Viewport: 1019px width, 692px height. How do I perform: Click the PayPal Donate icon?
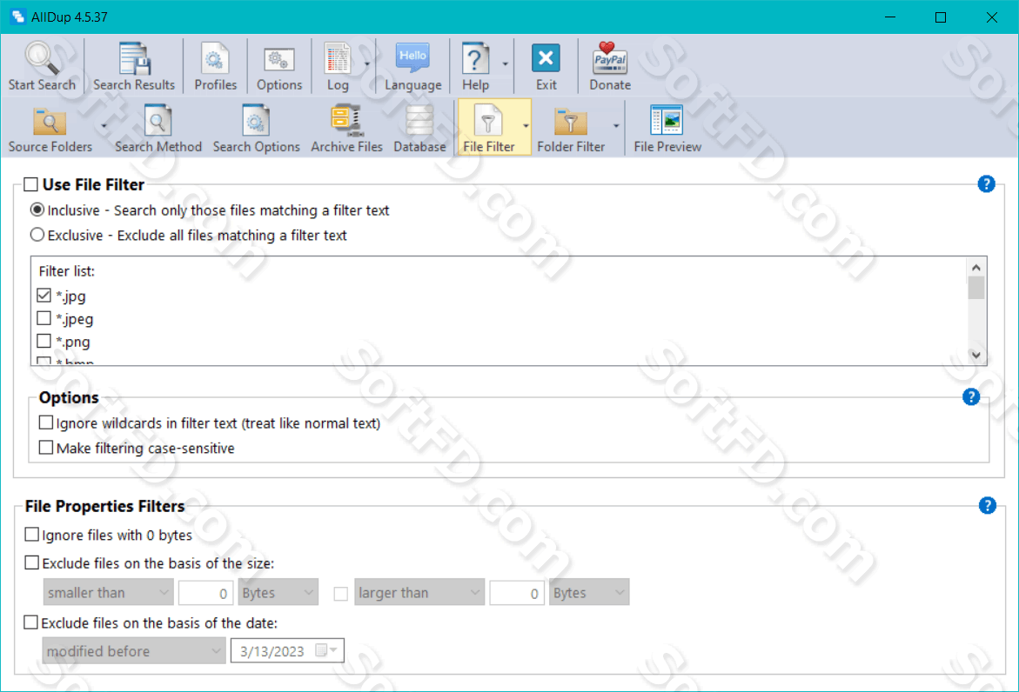click(x=610, y=58)
